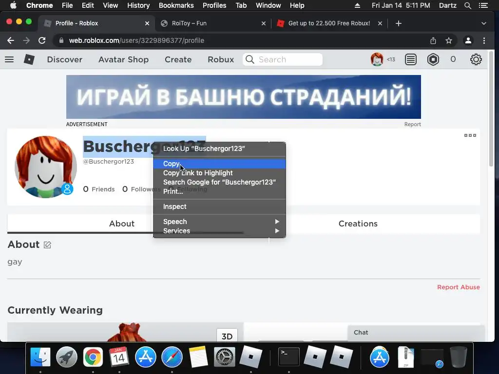499x374 pixels.
Task: Open the Avatar Shop link
Action: coord(123,59)
